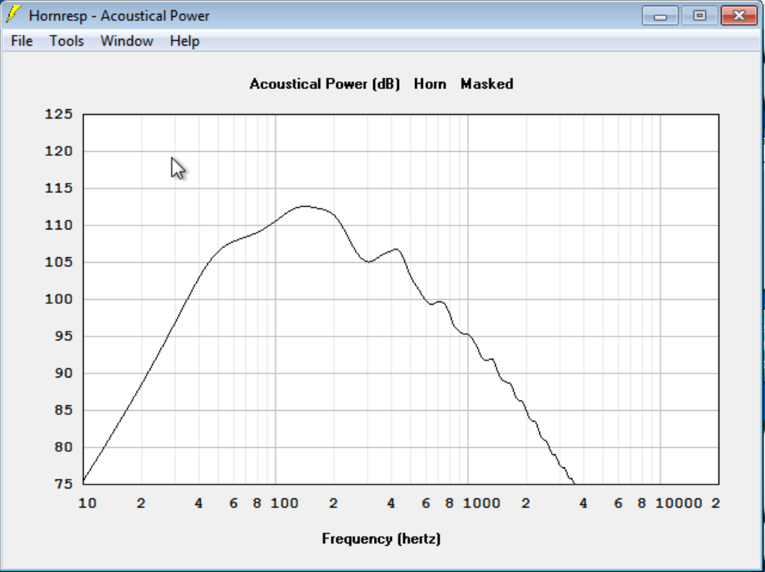Click the curve dip near 105 dB at 300 Hz
The image size is (765, 572).
point(369,262)
